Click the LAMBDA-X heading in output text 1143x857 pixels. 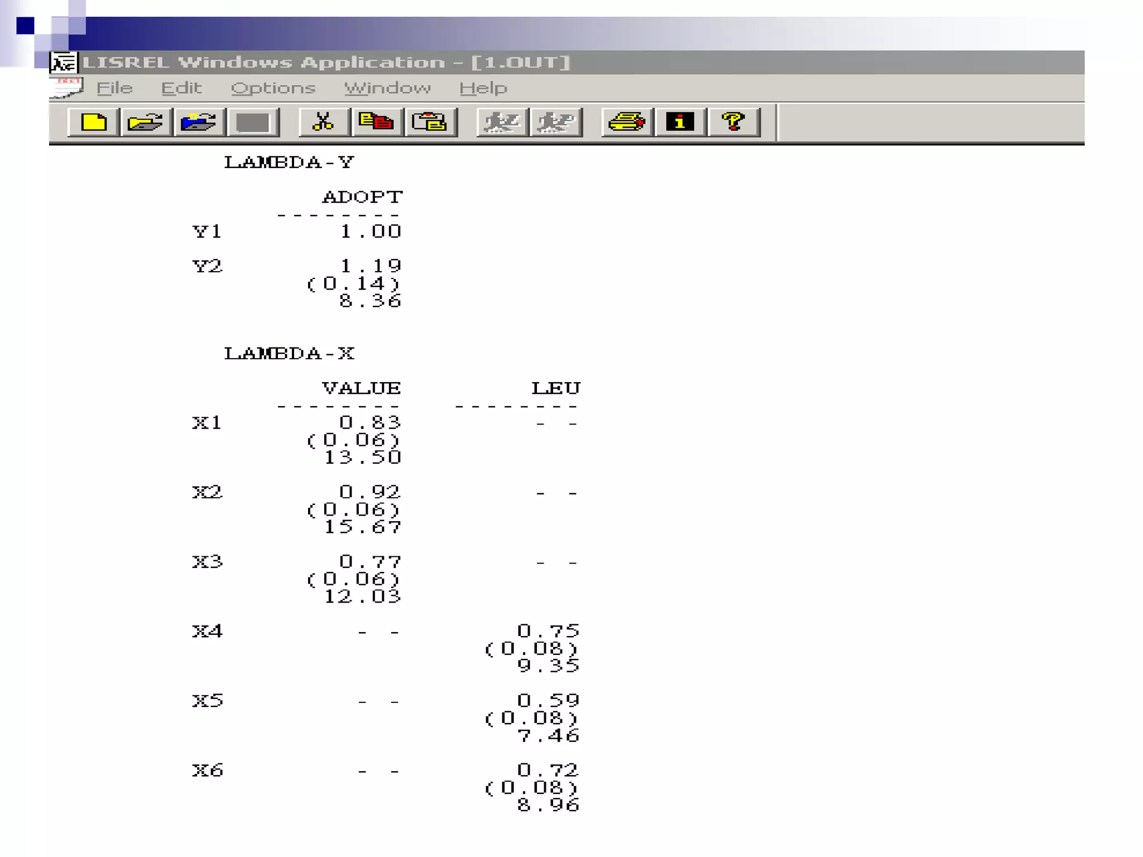(289, 354)
